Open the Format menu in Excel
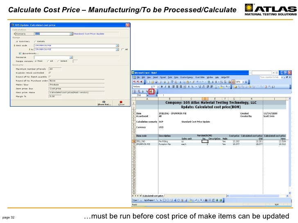Image resolution: width=298 pixels, height=223 pixels. coord(163,77)
